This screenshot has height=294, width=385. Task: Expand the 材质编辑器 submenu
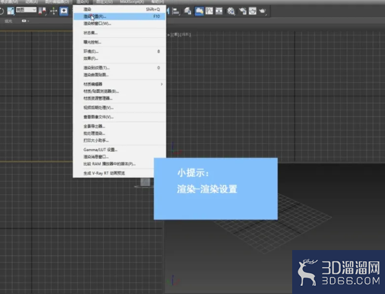[x=119, y=84]
